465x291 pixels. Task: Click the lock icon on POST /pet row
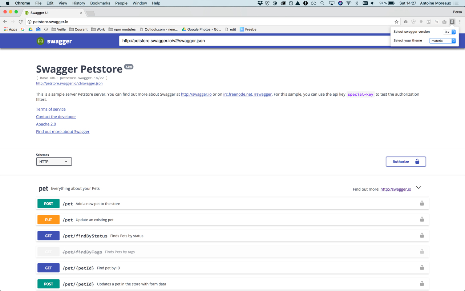[422, 203]
